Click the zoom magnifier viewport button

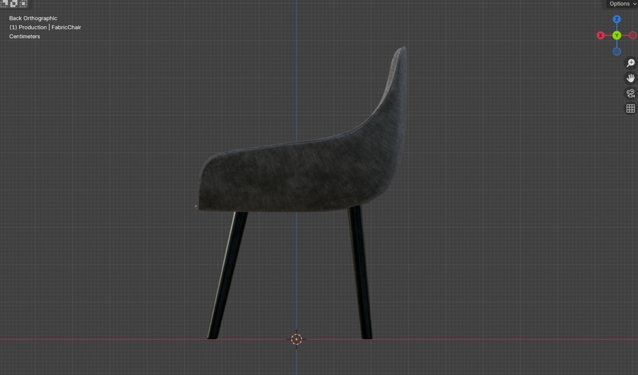[631, 63]
